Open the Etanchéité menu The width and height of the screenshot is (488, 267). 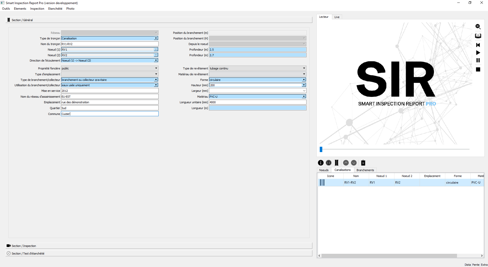point(55,9)
